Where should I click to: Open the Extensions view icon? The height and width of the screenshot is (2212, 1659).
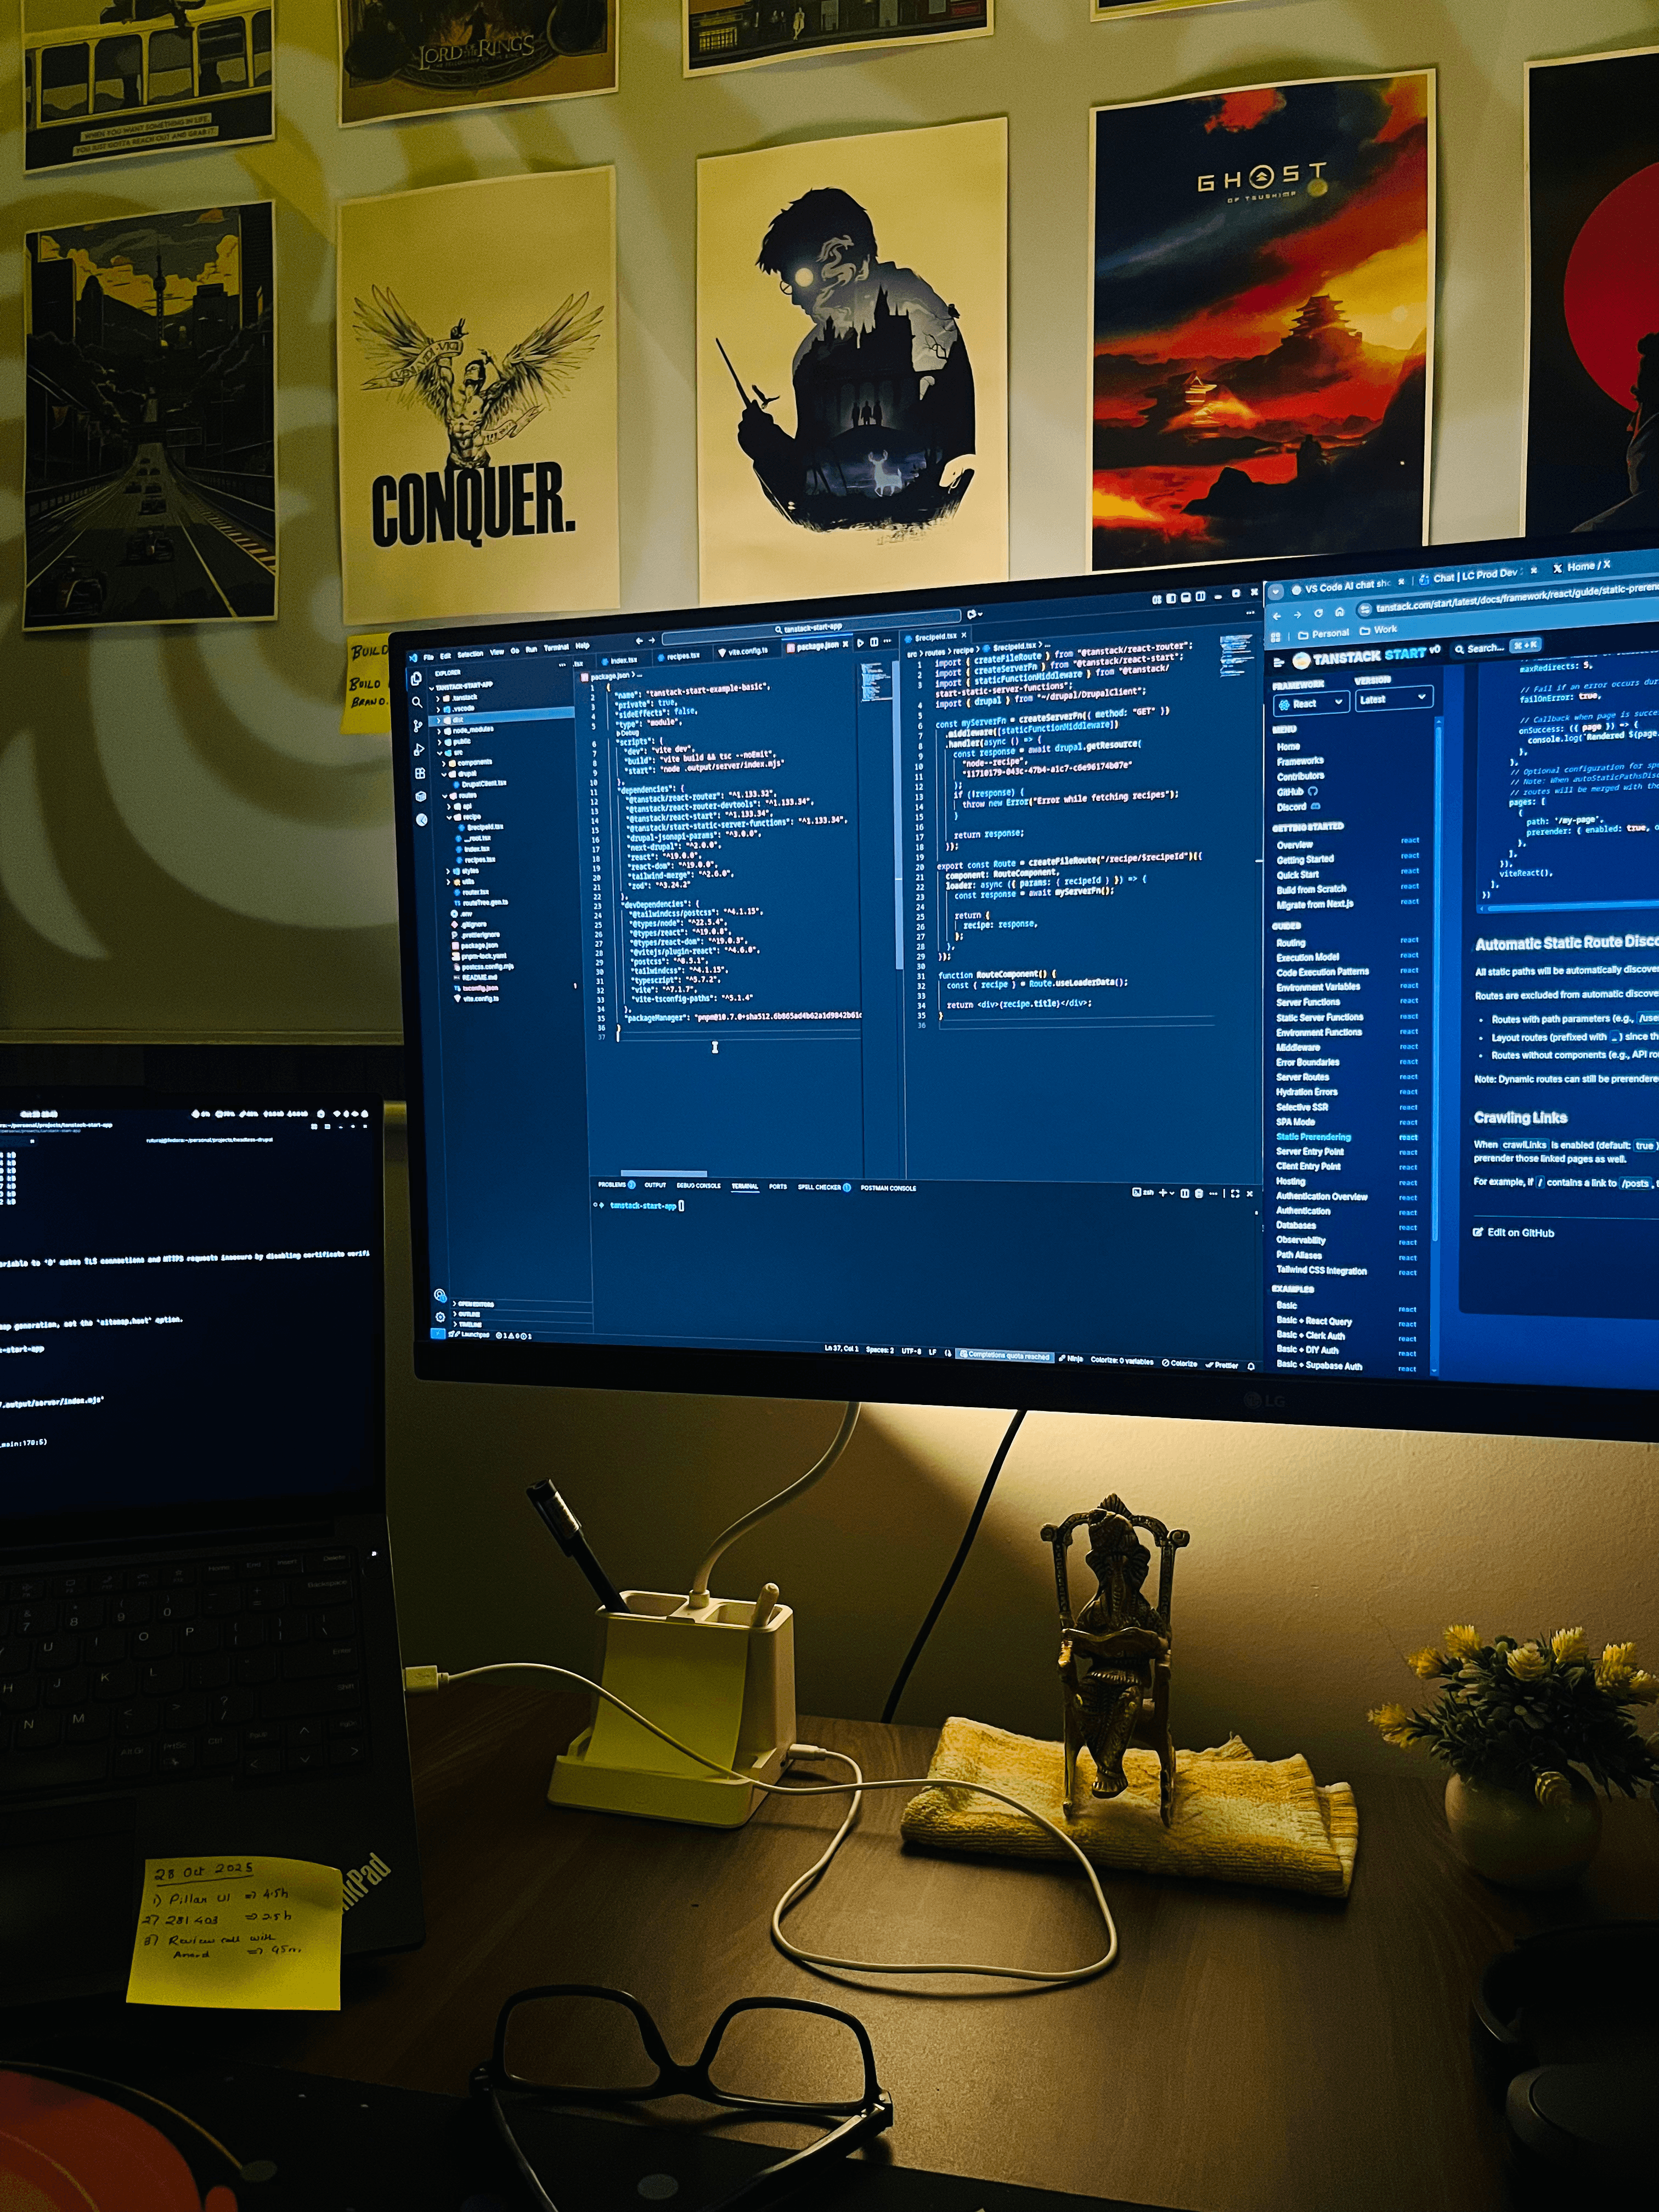click(420, 773)
